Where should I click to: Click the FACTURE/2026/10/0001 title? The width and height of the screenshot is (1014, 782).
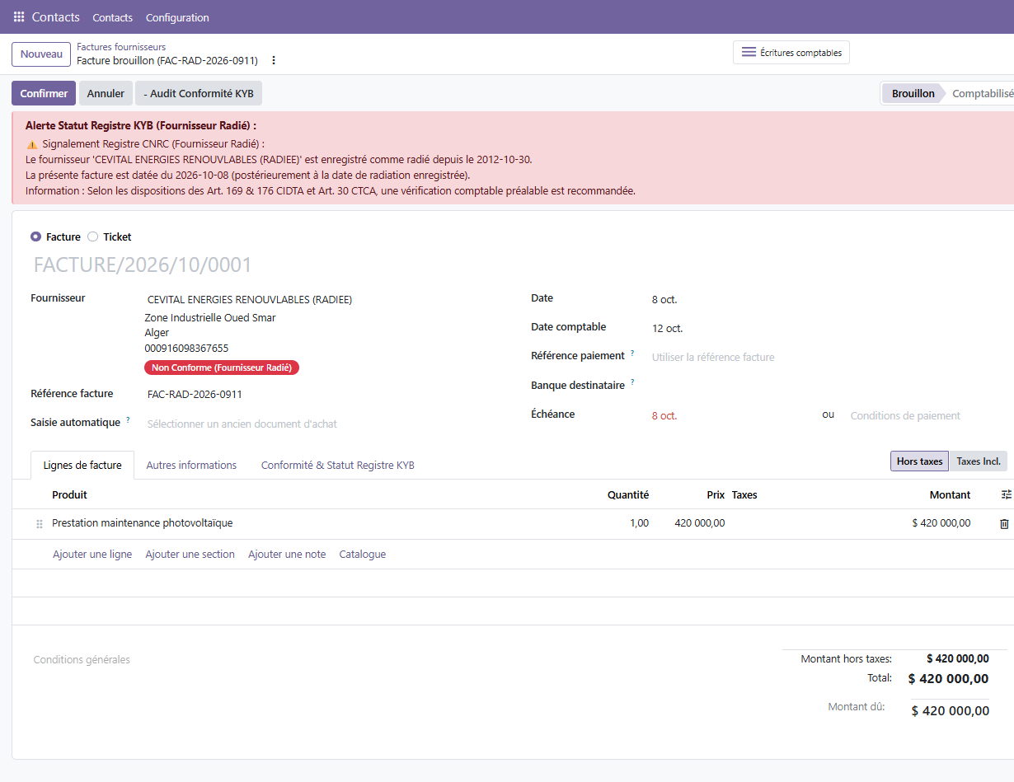pyautogui.click(x=143, y=265)
